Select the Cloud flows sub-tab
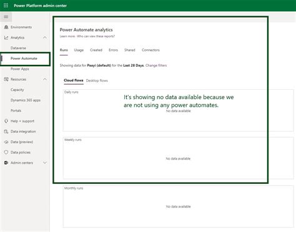This screenshot has height=232, width=296. [74, 80]
